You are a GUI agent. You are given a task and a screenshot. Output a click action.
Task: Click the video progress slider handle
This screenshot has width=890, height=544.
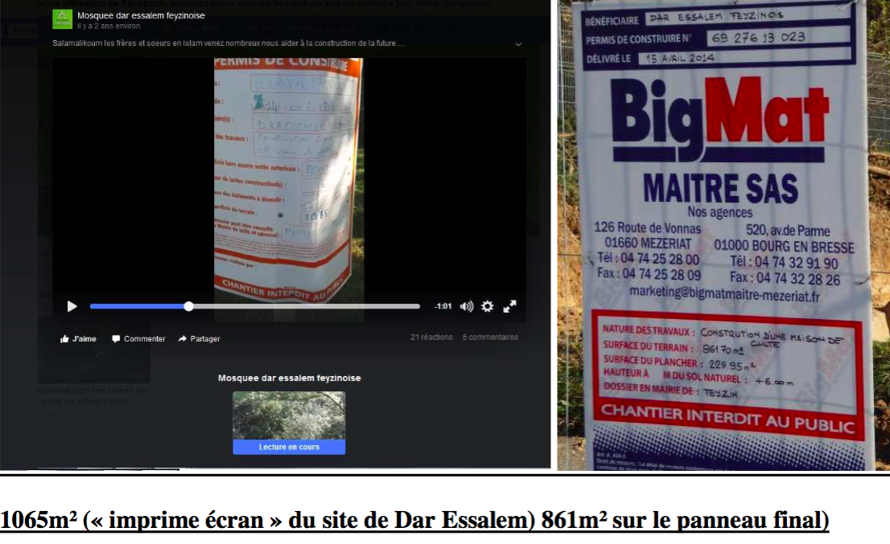pyautogui.click(x=188, y=306)
